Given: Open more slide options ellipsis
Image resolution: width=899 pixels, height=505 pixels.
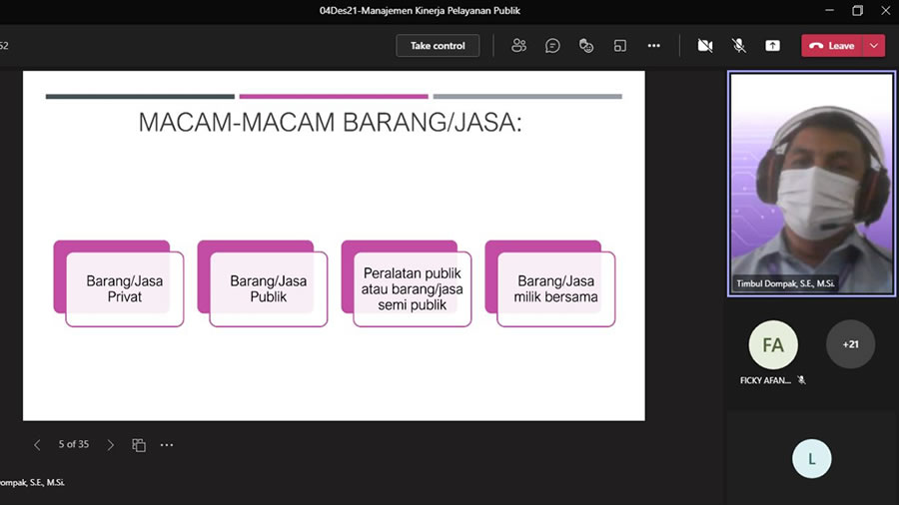Looking at the screenshot, I should [167, 445].
